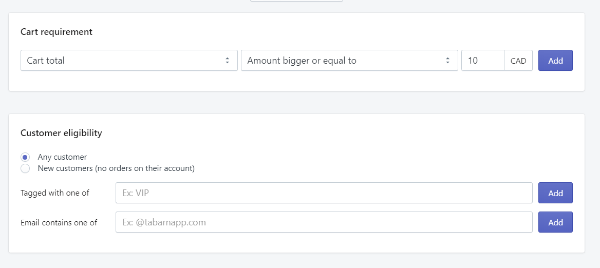Image resolution: width=600 pixels, height=268 pixels.
Task: Focus the Tagged with one of input
Action: point(324,193)
